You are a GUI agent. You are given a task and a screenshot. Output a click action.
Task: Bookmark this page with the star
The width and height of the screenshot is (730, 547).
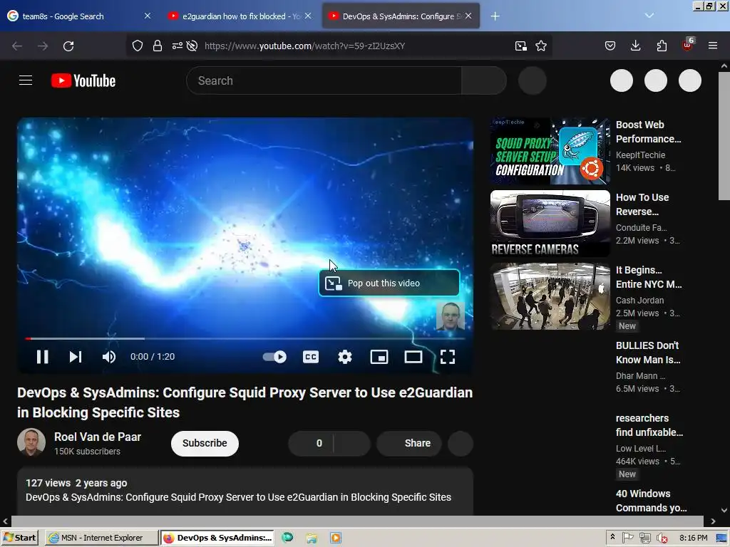point(541,46)
